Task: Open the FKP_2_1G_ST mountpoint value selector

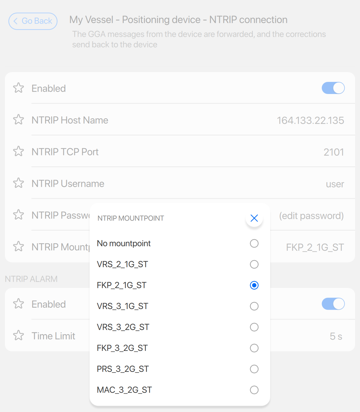Action: (x=315, y=247)
